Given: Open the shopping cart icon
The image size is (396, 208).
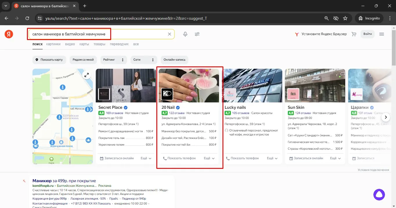Looking at the screenshot, I should coord(354,34).
